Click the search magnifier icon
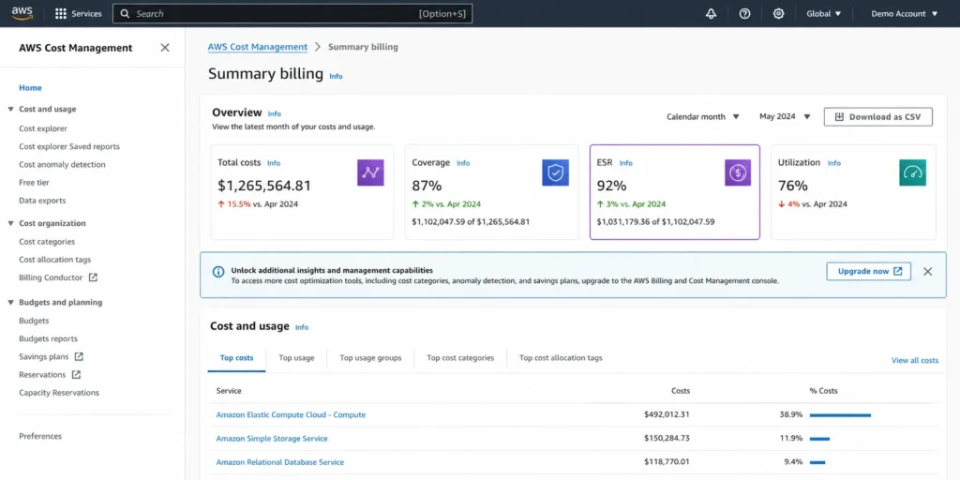The image size is (960, 480). point(125,13)
